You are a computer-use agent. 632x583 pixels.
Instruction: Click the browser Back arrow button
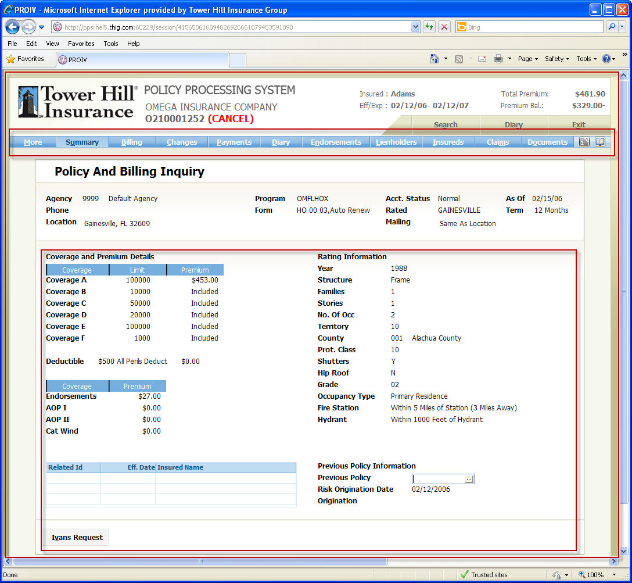coord(12,27)
